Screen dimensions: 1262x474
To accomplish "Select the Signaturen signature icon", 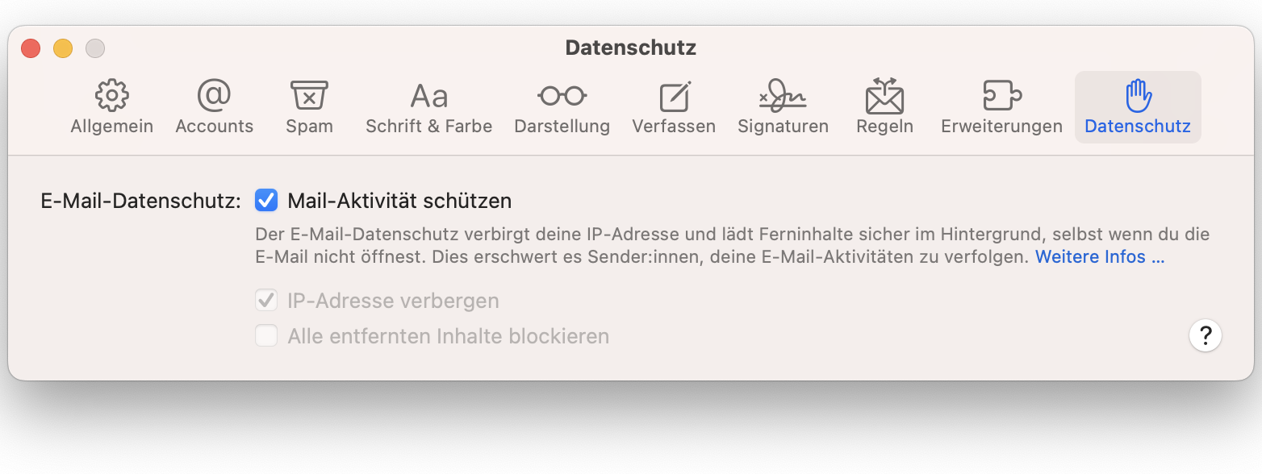I will tap(783, 96).
